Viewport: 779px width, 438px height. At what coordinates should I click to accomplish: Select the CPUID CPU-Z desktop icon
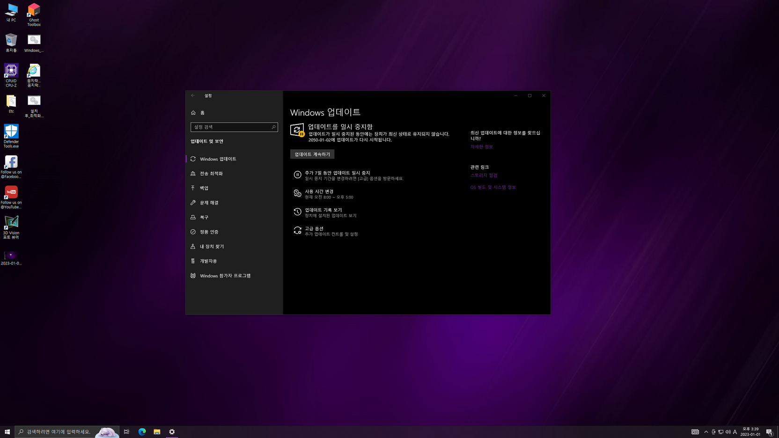pyautogui.click(x=11, y=75)
